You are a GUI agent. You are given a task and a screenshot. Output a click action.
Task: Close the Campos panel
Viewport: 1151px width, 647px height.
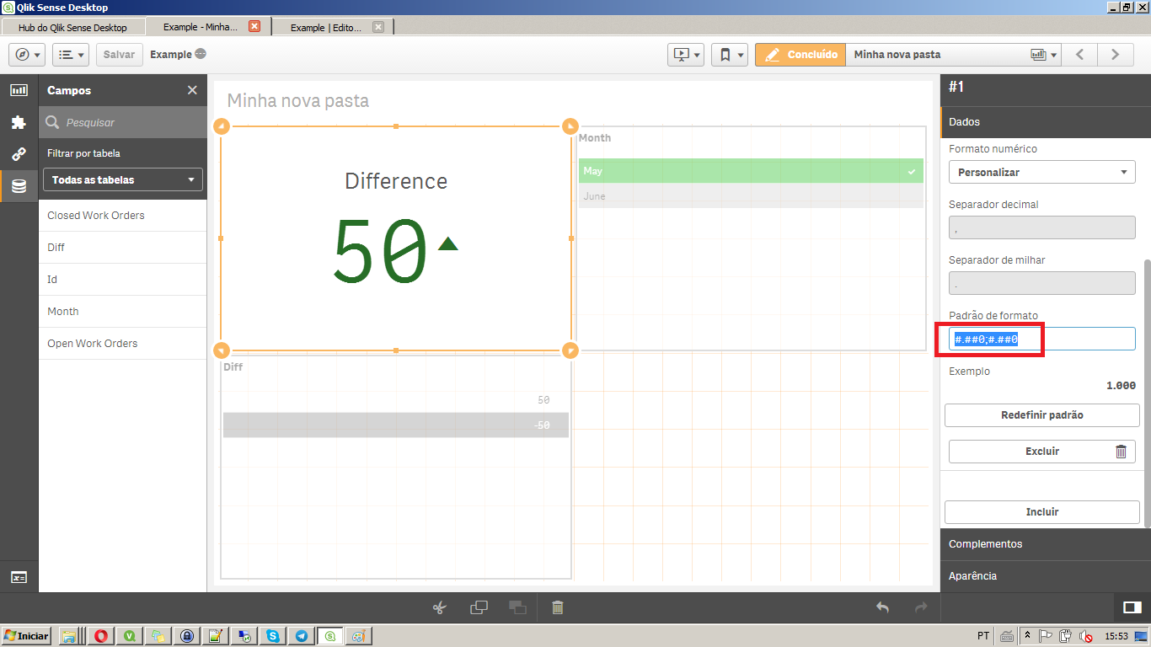pyautogui.click(x=192, y=90)
